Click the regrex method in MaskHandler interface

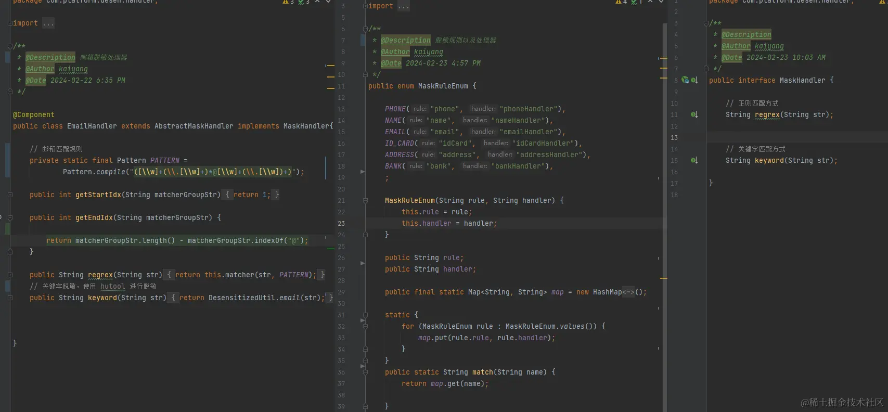pos(767,114)
